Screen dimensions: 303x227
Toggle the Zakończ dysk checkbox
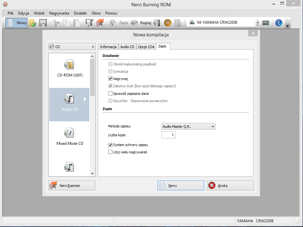coord(110,86)
